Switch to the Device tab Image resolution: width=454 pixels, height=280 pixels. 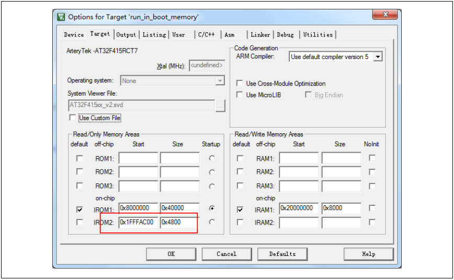coord(74,34)
